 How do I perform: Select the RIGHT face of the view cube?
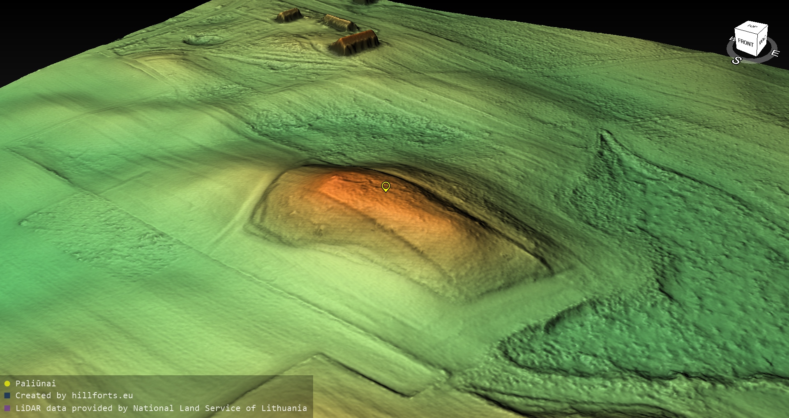(x=762, y=41)
